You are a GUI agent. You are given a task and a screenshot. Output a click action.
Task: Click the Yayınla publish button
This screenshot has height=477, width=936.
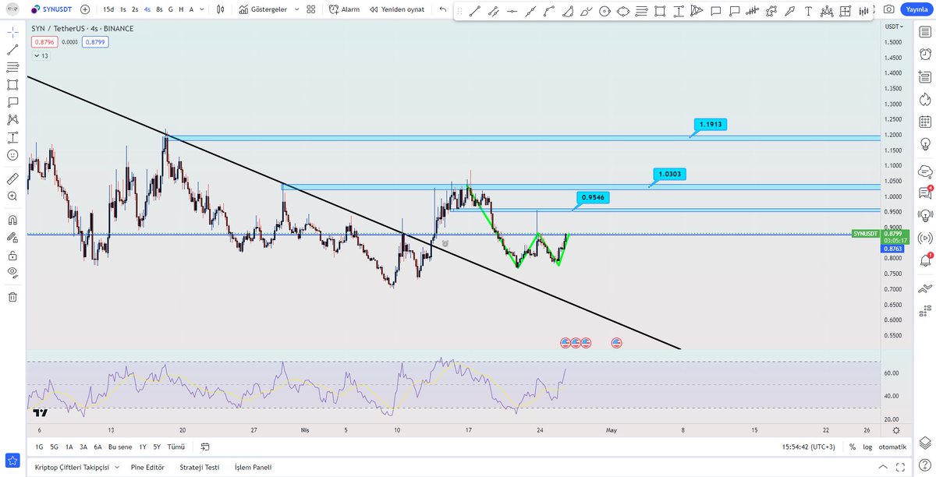tap(916, 9)
